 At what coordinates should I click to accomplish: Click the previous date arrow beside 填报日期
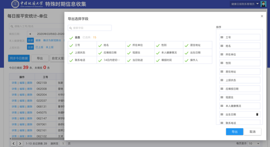30,34
